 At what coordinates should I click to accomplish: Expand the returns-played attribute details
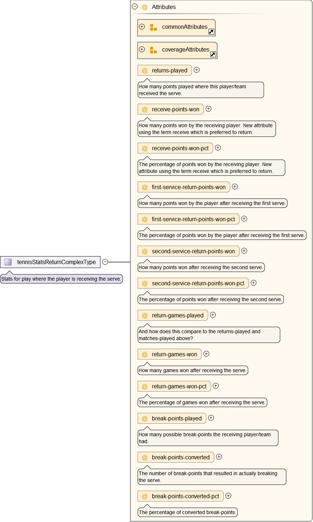197,70
